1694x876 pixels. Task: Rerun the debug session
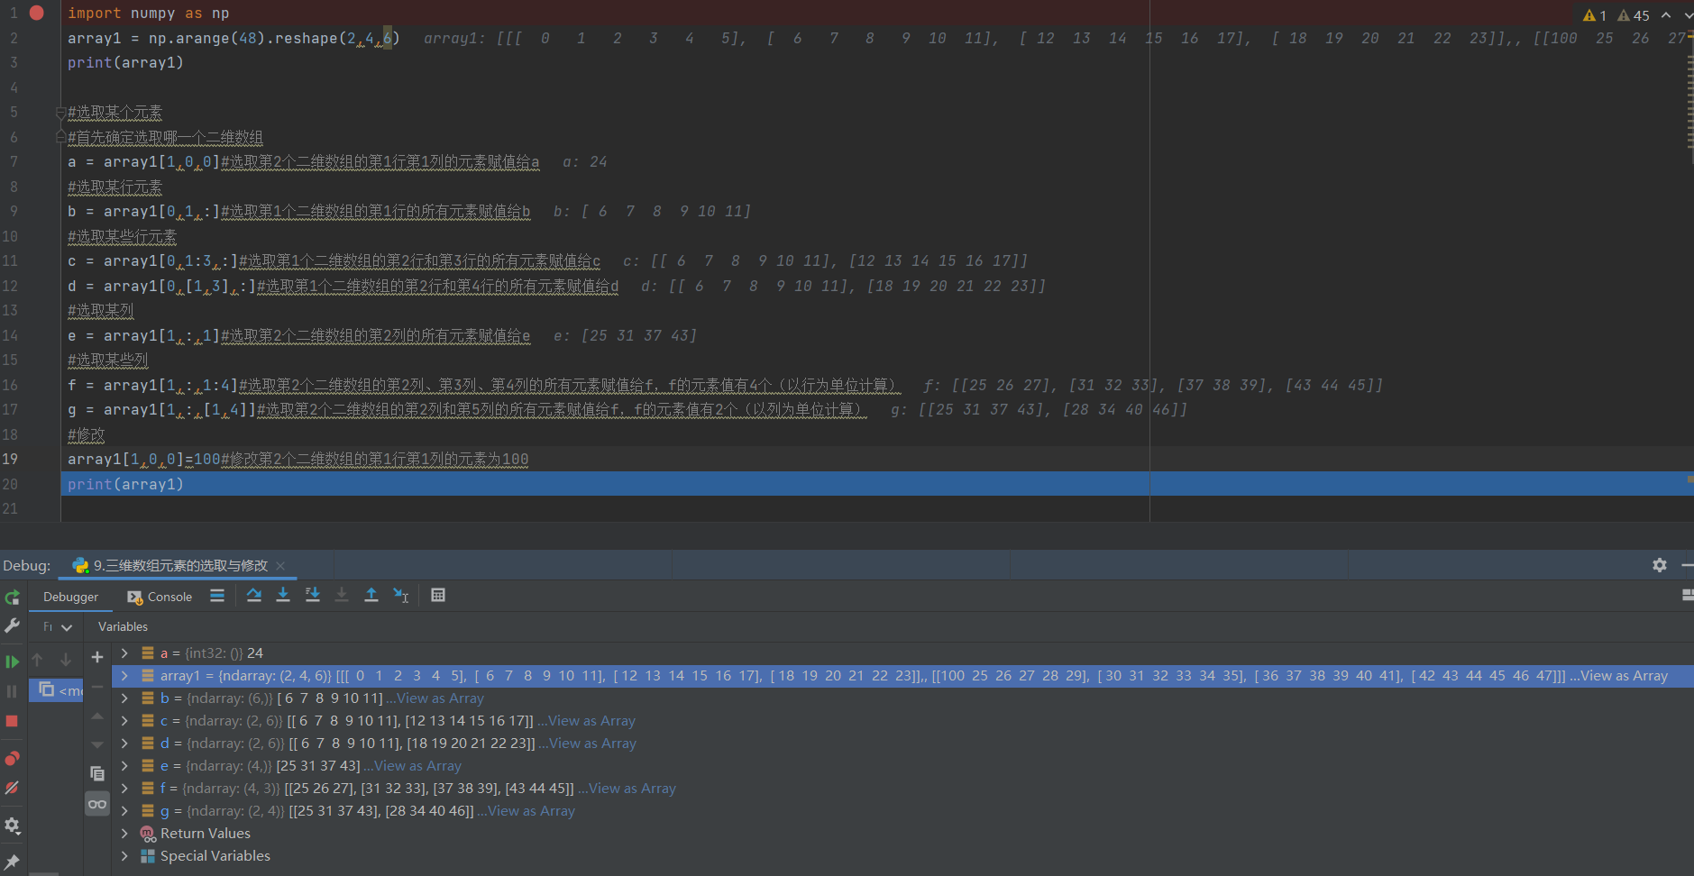coord(13,597)
